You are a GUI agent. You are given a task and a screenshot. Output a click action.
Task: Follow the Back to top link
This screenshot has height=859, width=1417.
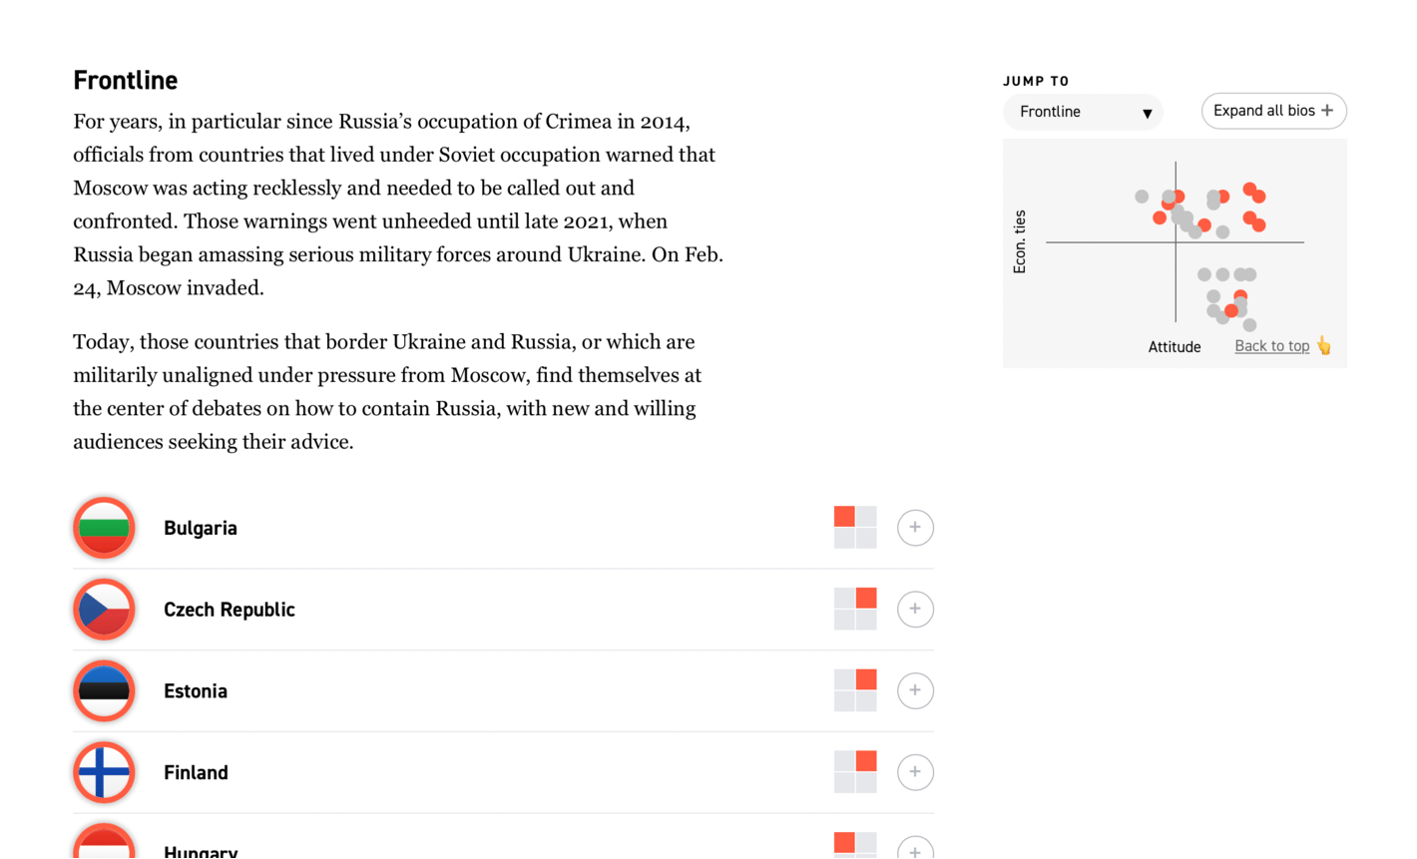click(1271, 346)
